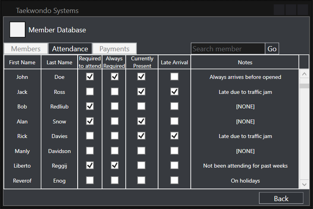Mark Manly Davidson as Currently Present

[142, 151]
